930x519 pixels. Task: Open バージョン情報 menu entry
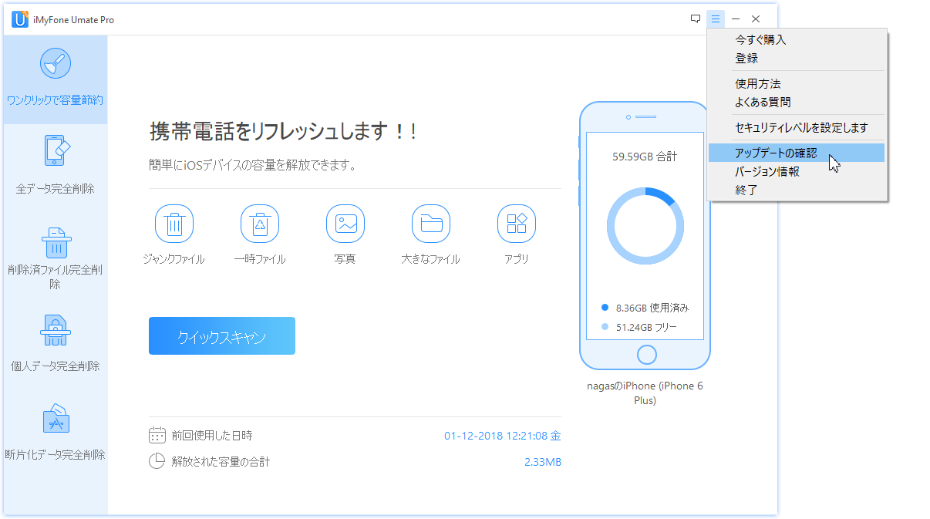[x=797, y=172]
